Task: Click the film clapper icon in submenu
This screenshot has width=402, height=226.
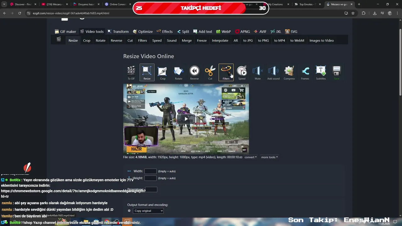Action: [59, 39]
